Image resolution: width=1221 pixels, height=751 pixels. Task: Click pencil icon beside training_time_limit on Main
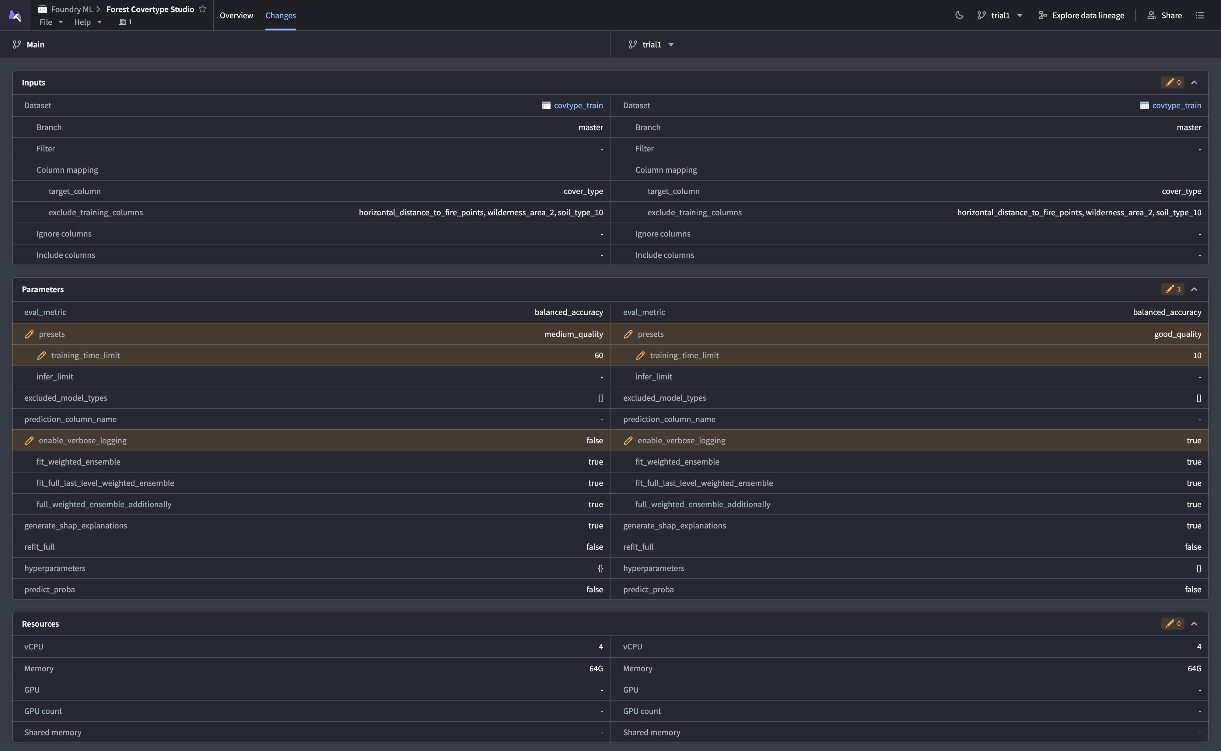pos(41,356)
